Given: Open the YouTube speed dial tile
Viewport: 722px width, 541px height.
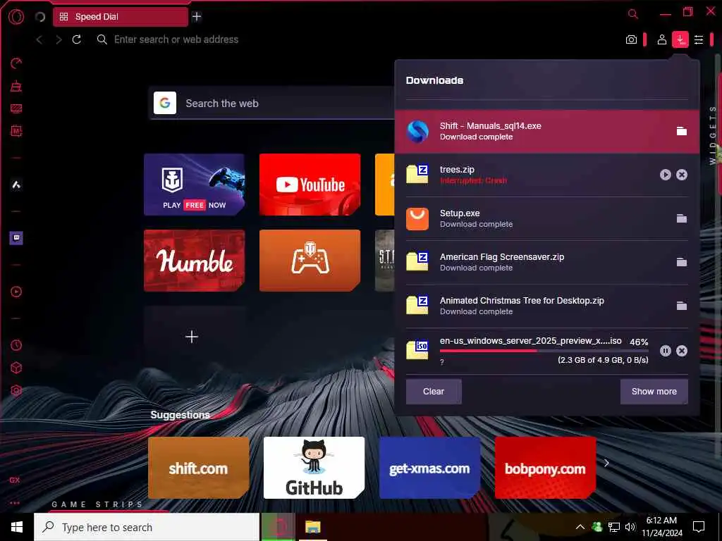Looking at the screenshot, I should point(310,185).
